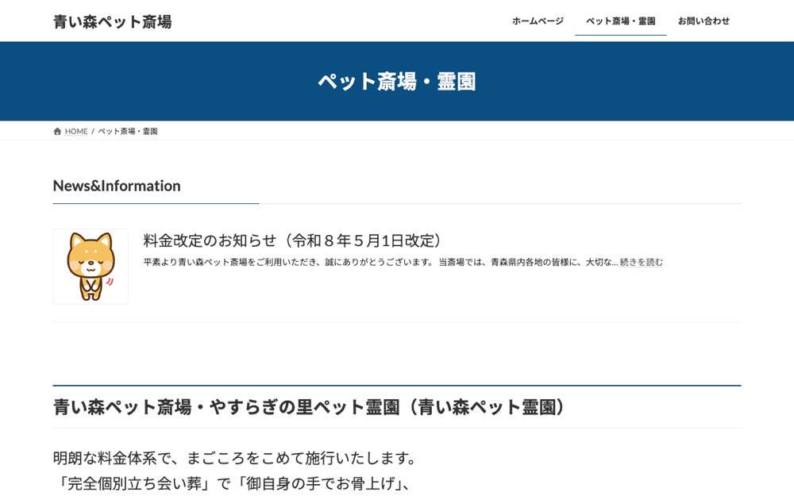The height and width of the screenshot is (496, 794).
Task: Click the home icon in breadcrumb
Action: tap(57, 132)
